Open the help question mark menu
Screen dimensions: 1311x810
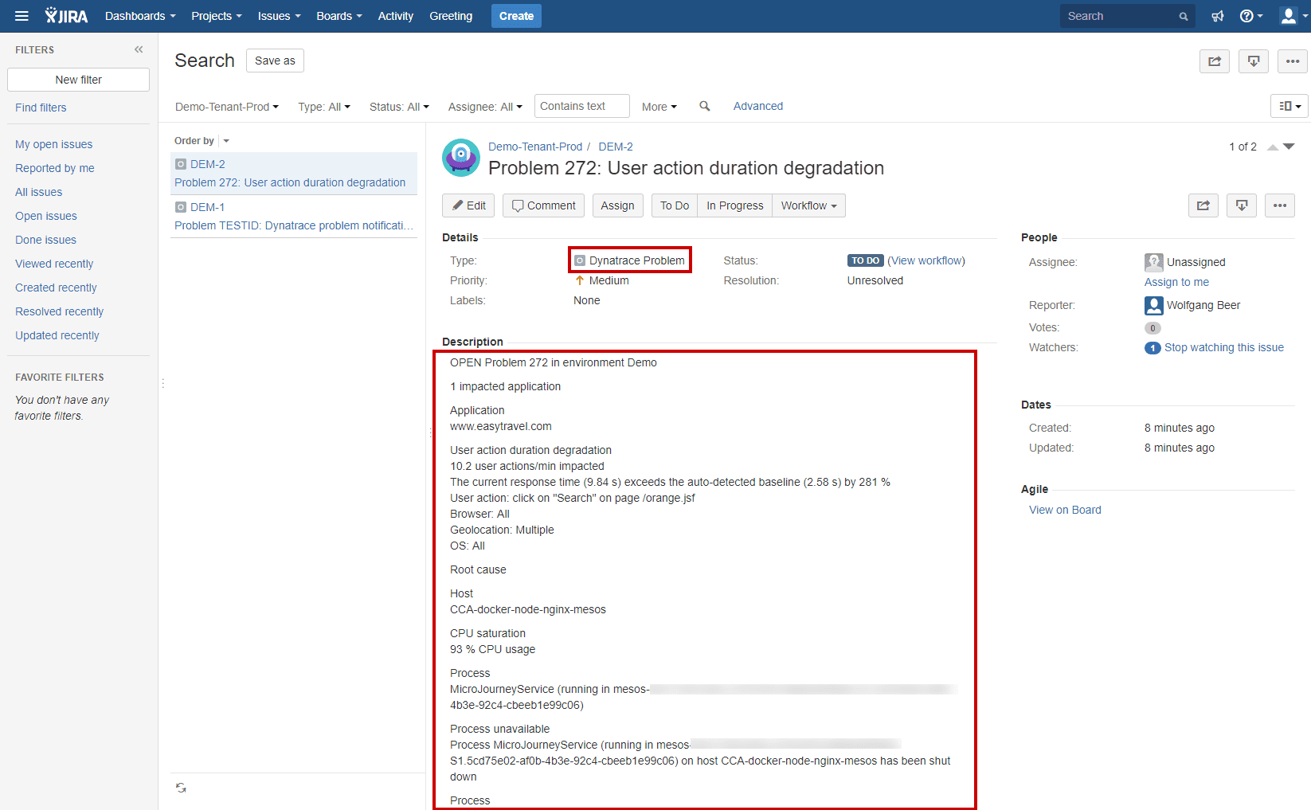pos(1250,16)
